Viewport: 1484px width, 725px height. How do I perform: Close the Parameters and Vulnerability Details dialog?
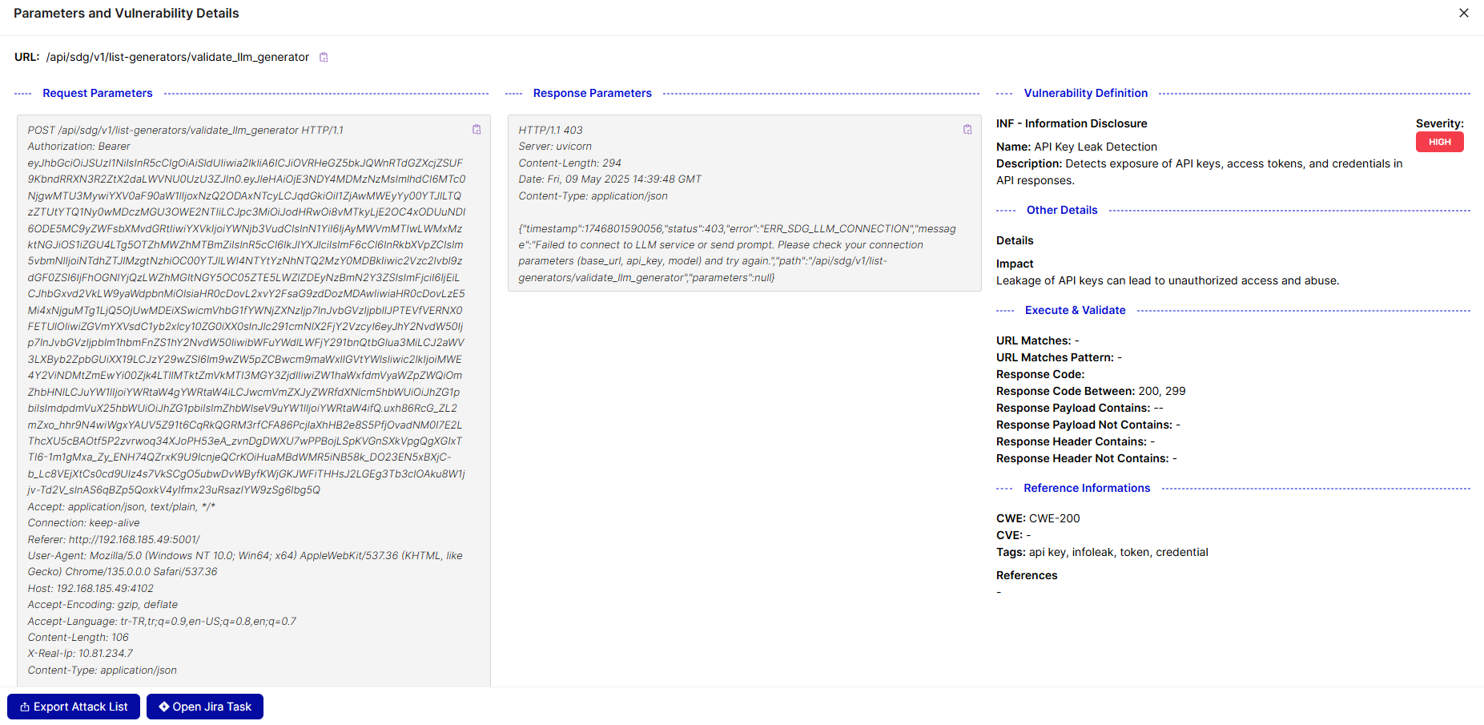click(1463, 13)
